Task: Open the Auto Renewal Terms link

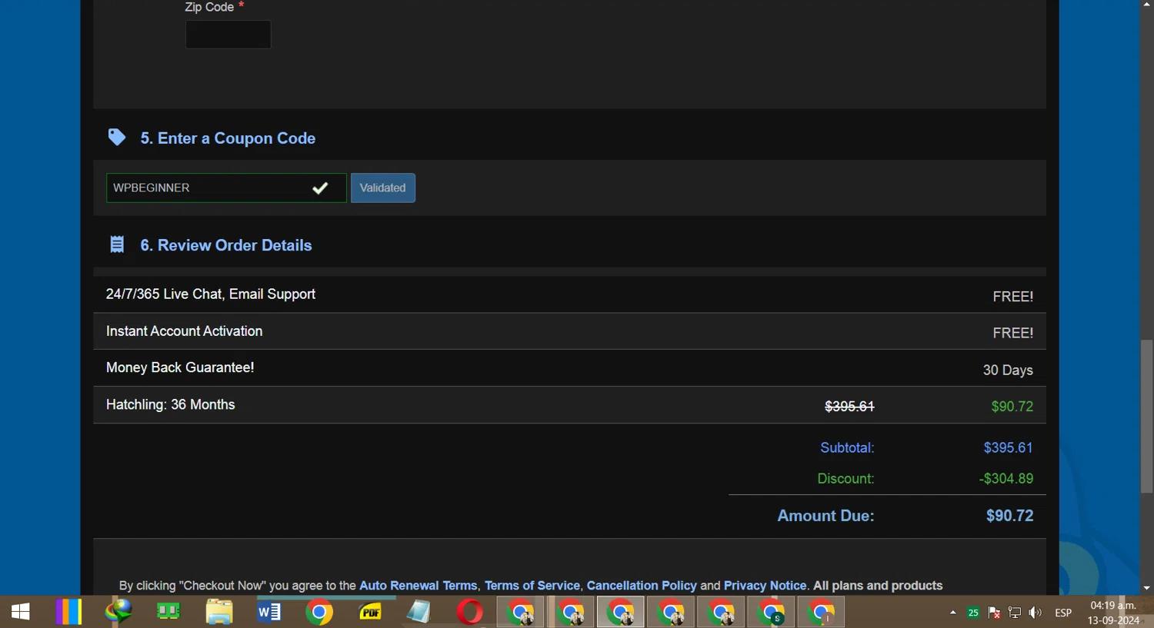Action: [x=418, y=586]
